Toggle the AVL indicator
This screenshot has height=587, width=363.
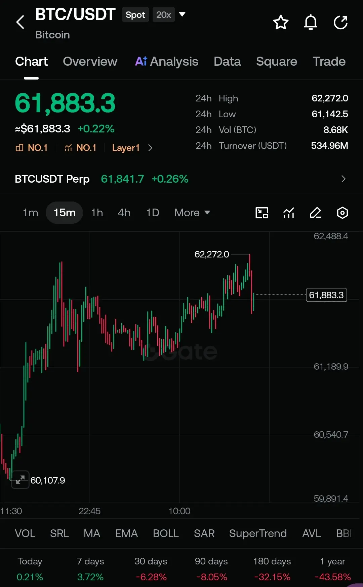tap(312, 533)
